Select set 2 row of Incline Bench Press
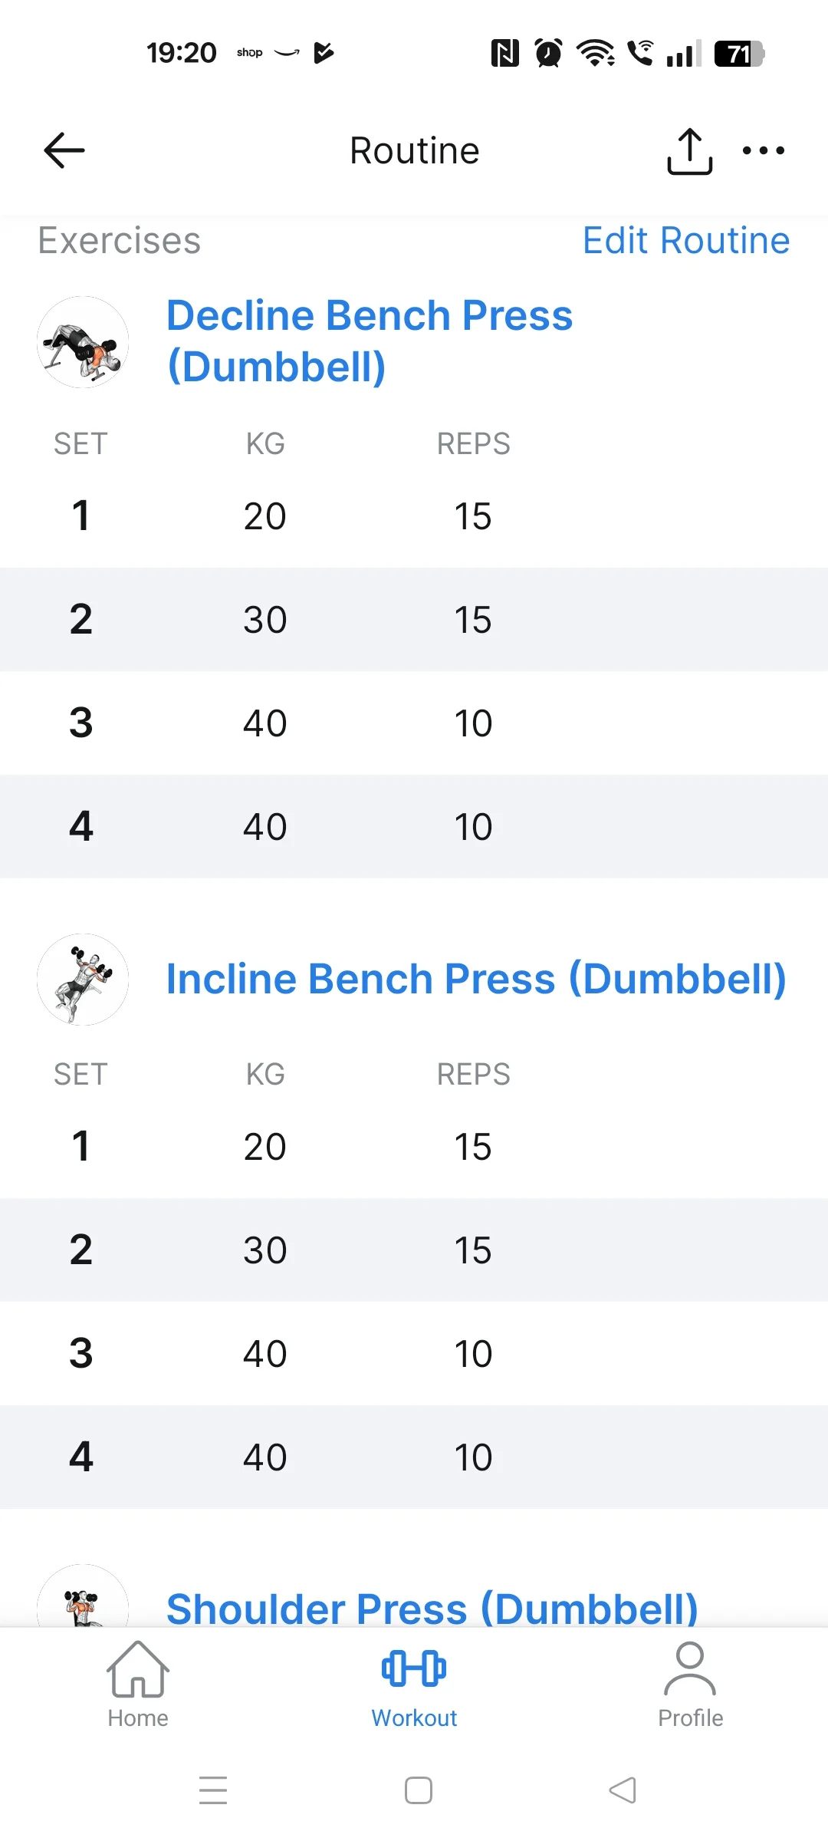 pos(414,1250)
